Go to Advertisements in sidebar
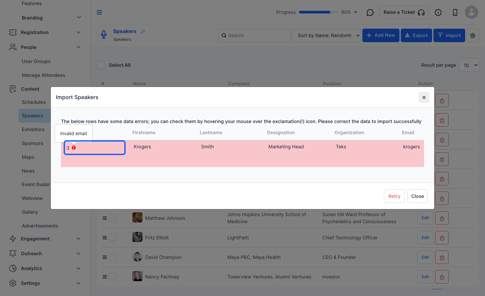This screenshot has width=485, height=296. [x=40, y=226]
